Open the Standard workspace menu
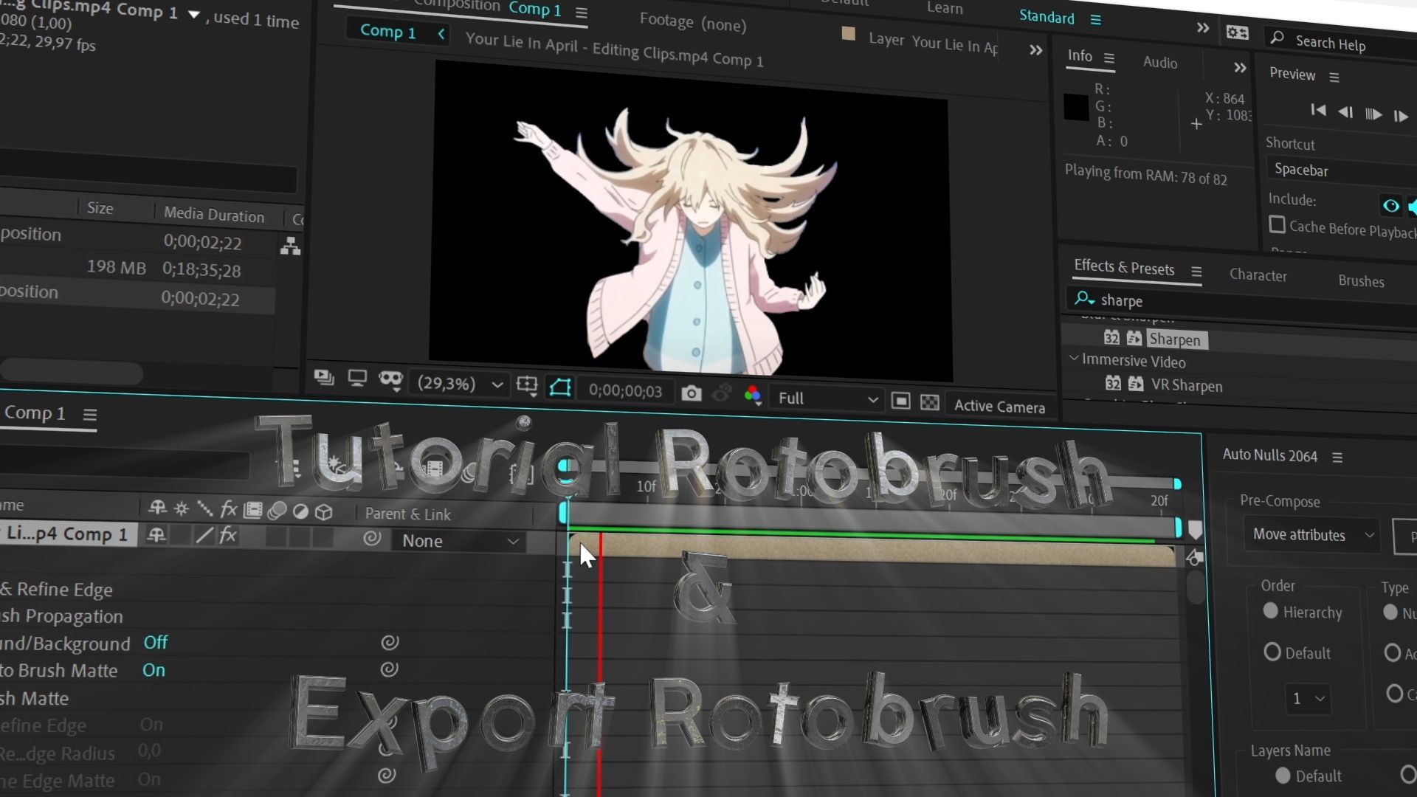Screen dimensions: 1417x797 pyautogui.click(x=1096, y=19)
